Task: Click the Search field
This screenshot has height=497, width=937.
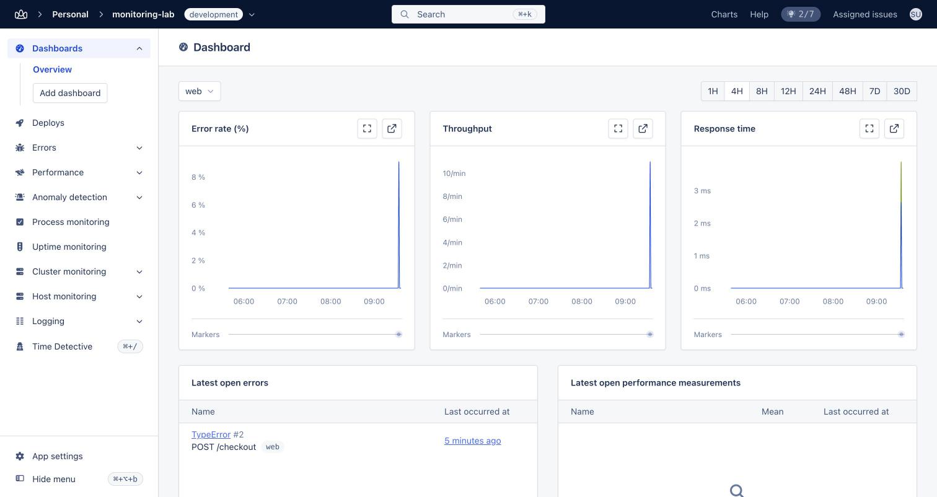Action: coord(468,14)
